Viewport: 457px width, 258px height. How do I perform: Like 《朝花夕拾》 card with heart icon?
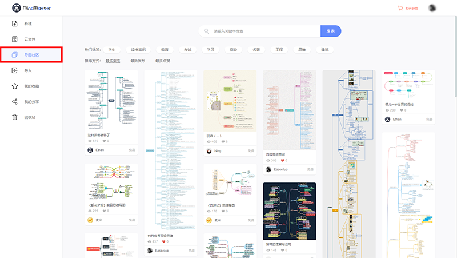pyautogui.click(x=104, y=211)
